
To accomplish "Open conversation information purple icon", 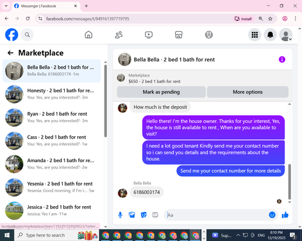I will point(282,60).
